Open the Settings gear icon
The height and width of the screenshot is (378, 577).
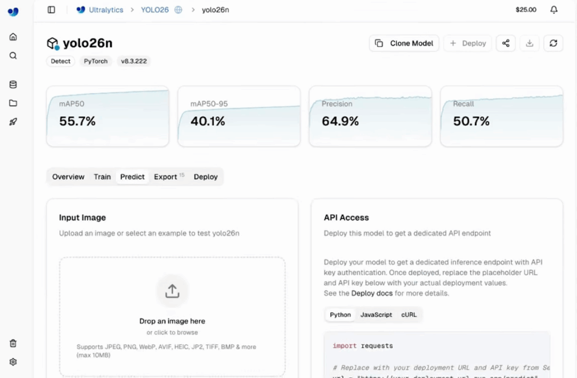click(x=13, y=362)
